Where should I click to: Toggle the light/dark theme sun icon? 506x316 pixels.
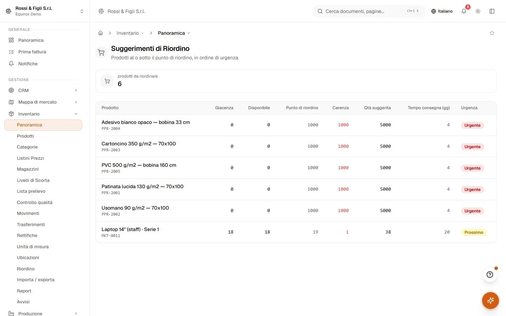[x=478, y=11]
